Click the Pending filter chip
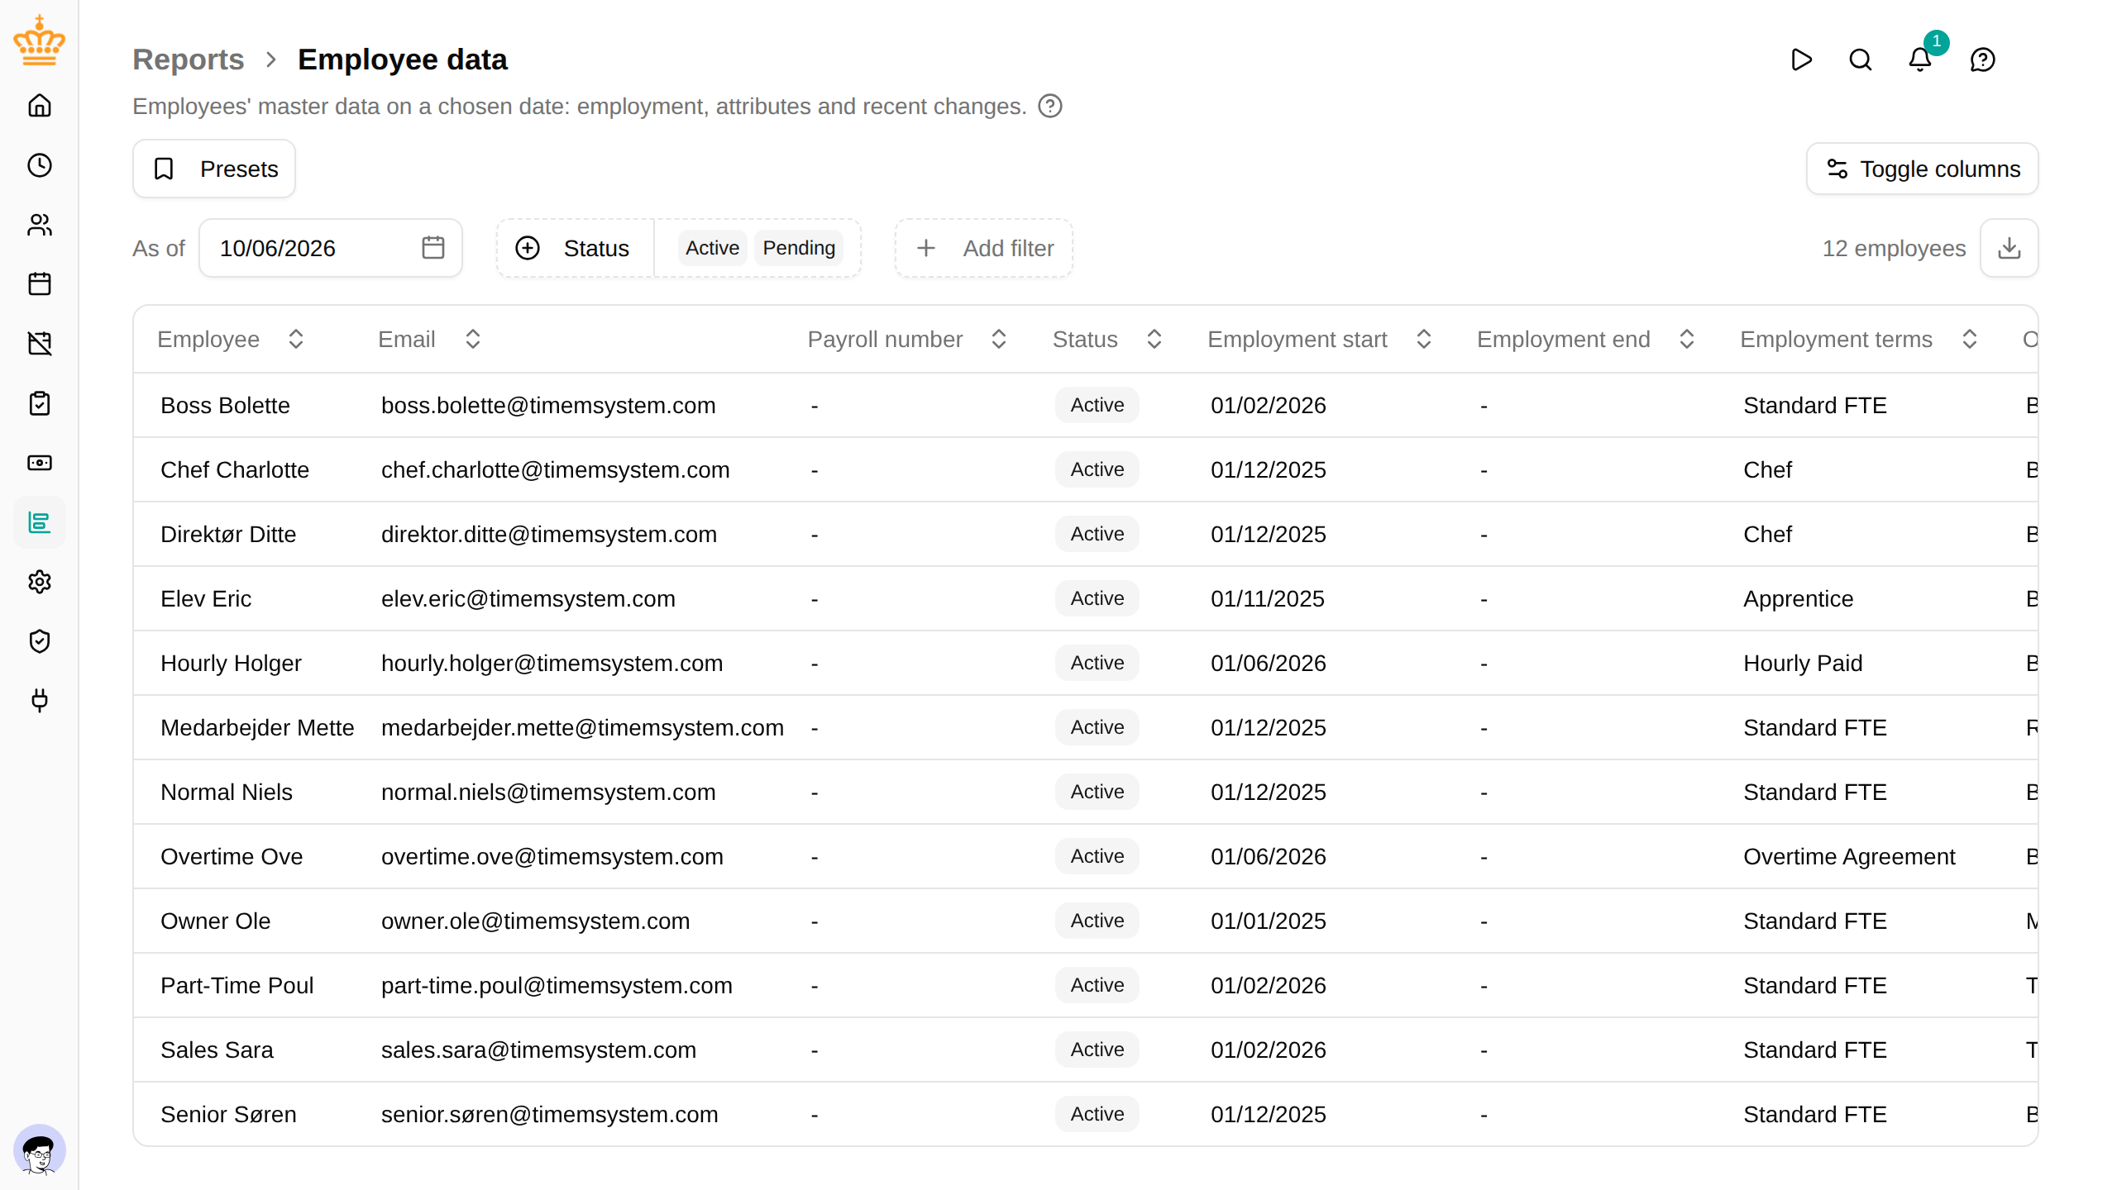 [x=799, y=248]
